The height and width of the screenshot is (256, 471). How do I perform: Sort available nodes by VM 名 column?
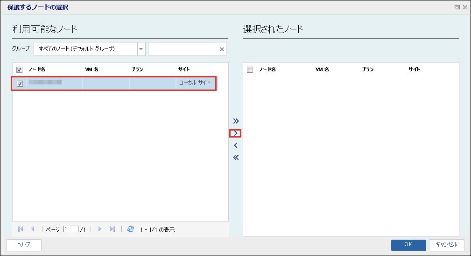pyautogui.click(x=91, y=69)
